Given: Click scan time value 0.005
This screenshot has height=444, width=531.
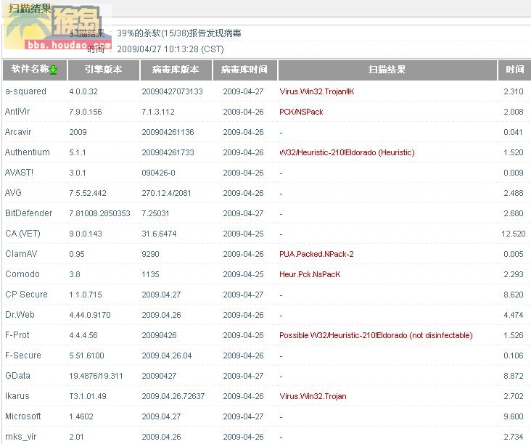Looking at the screenshot, I should coord(514,255).
